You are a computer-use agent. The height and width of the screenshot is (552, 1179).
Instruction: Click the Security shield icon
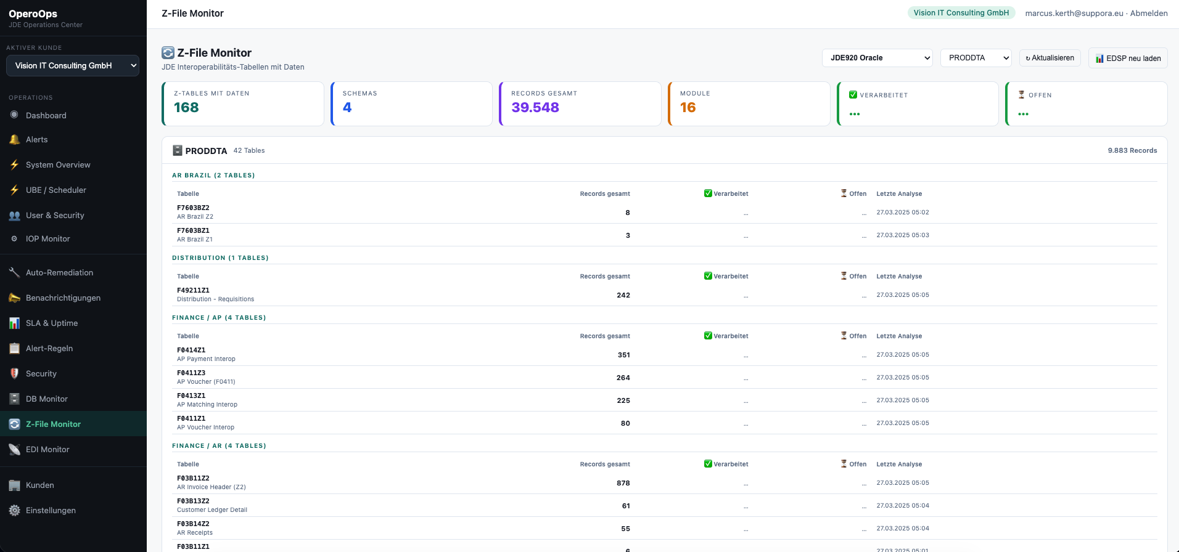(14, 373)
